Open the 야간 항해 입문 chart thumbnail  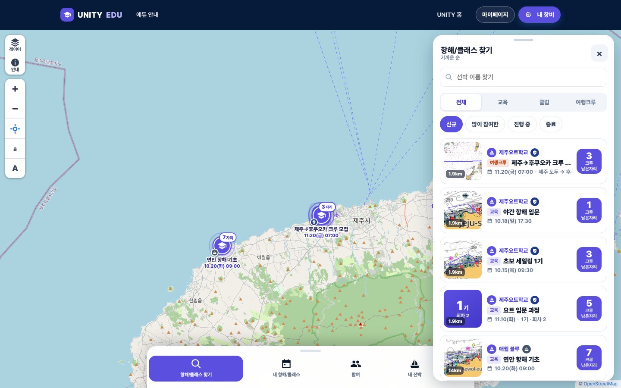(x=463, y=210)
